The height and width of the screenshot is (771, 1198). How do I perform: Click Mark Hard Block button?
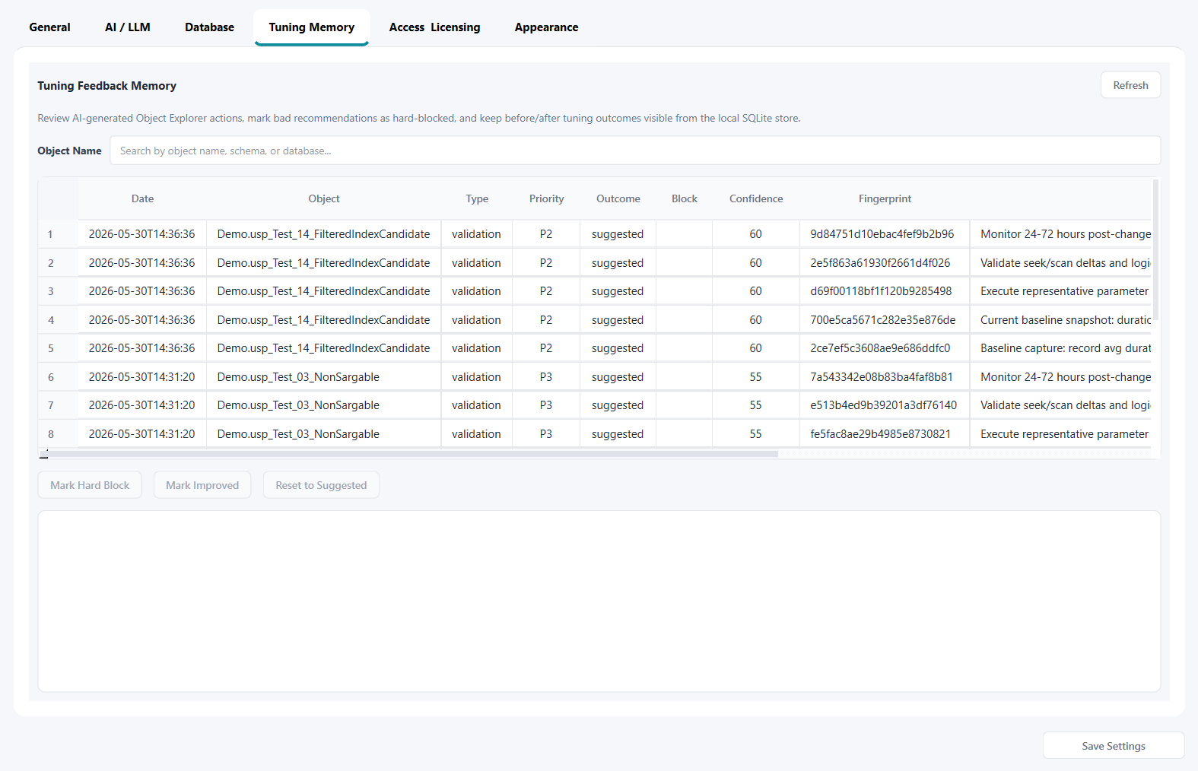click(90, 485)
